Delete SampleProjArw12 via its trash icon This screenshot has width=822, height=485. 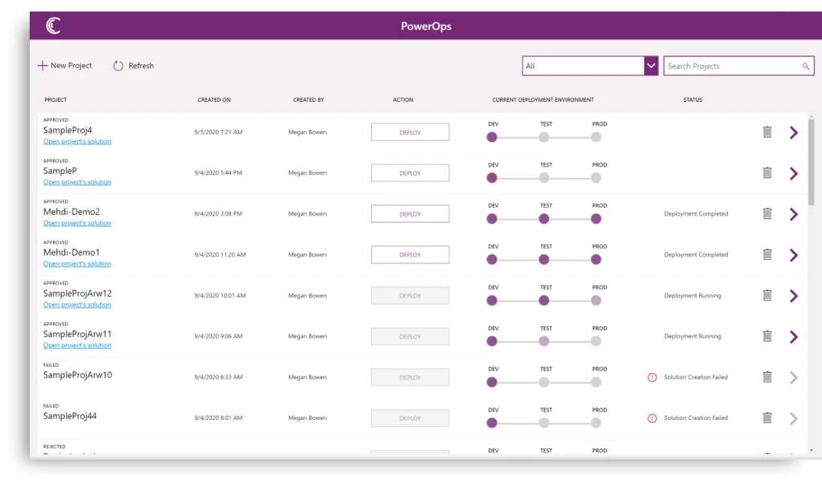pos(767,295)
